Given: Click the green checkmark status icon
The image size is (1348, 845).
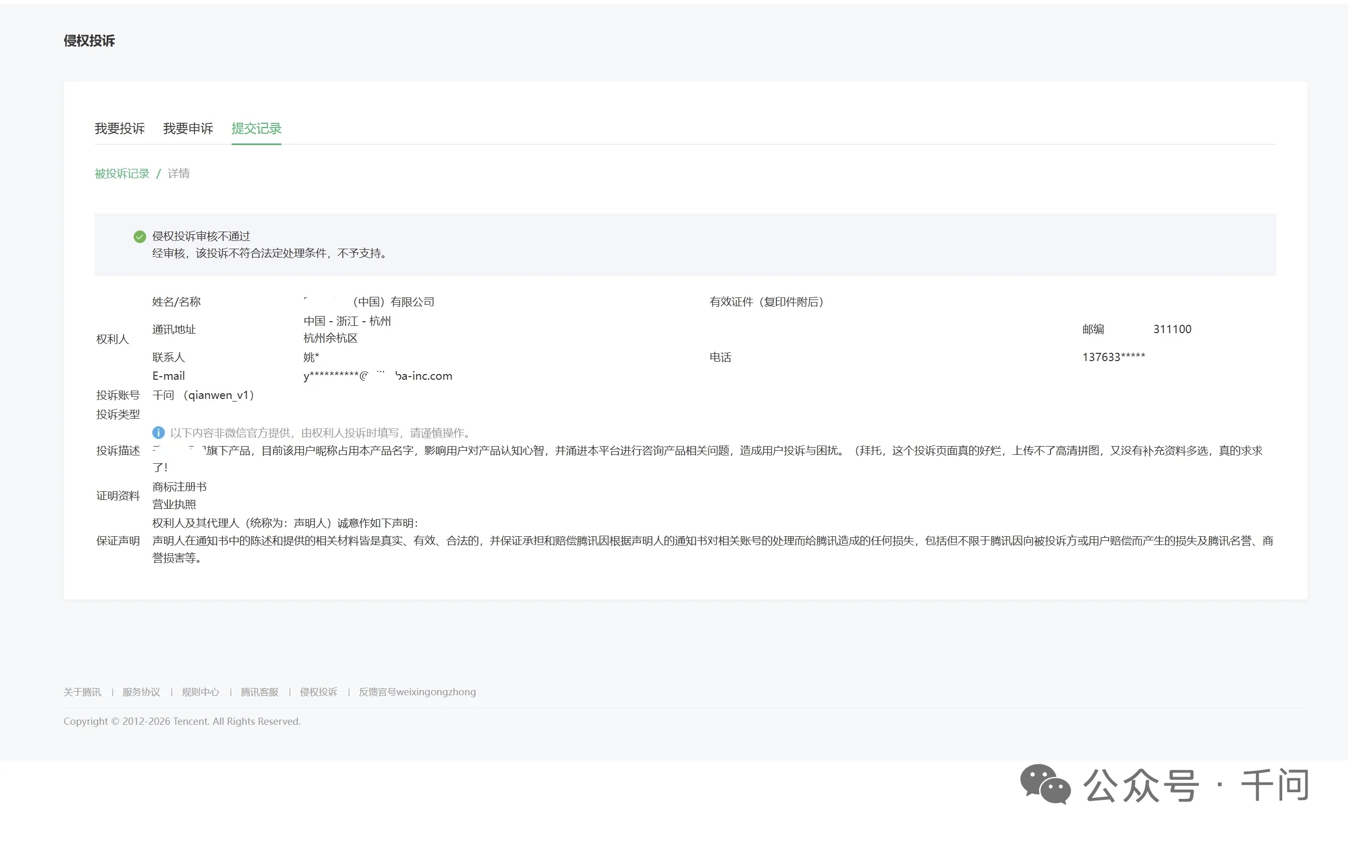Looking at the screenshot, I should tap(140, 237).
